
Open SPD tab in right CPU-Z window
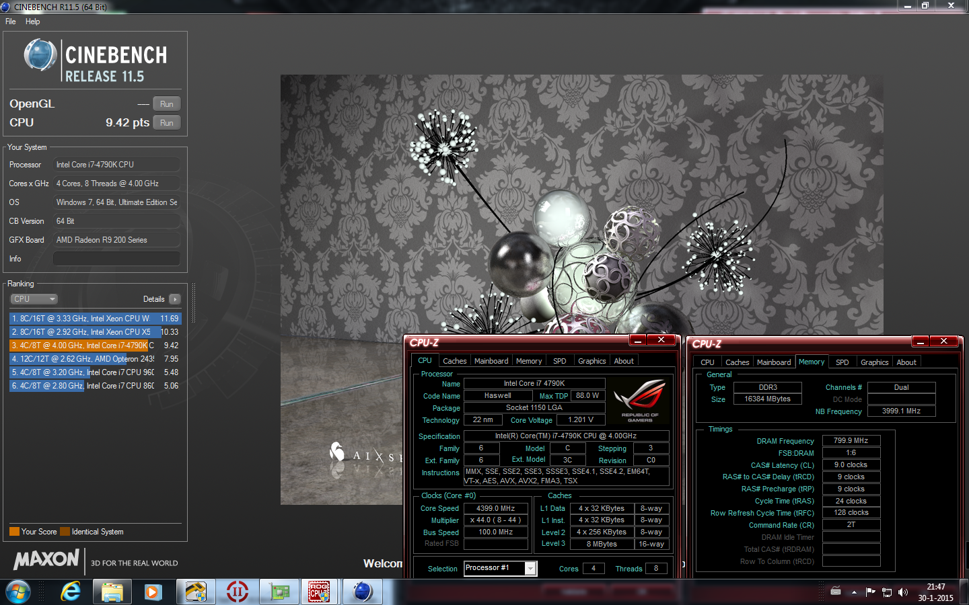tap(842, 362)
